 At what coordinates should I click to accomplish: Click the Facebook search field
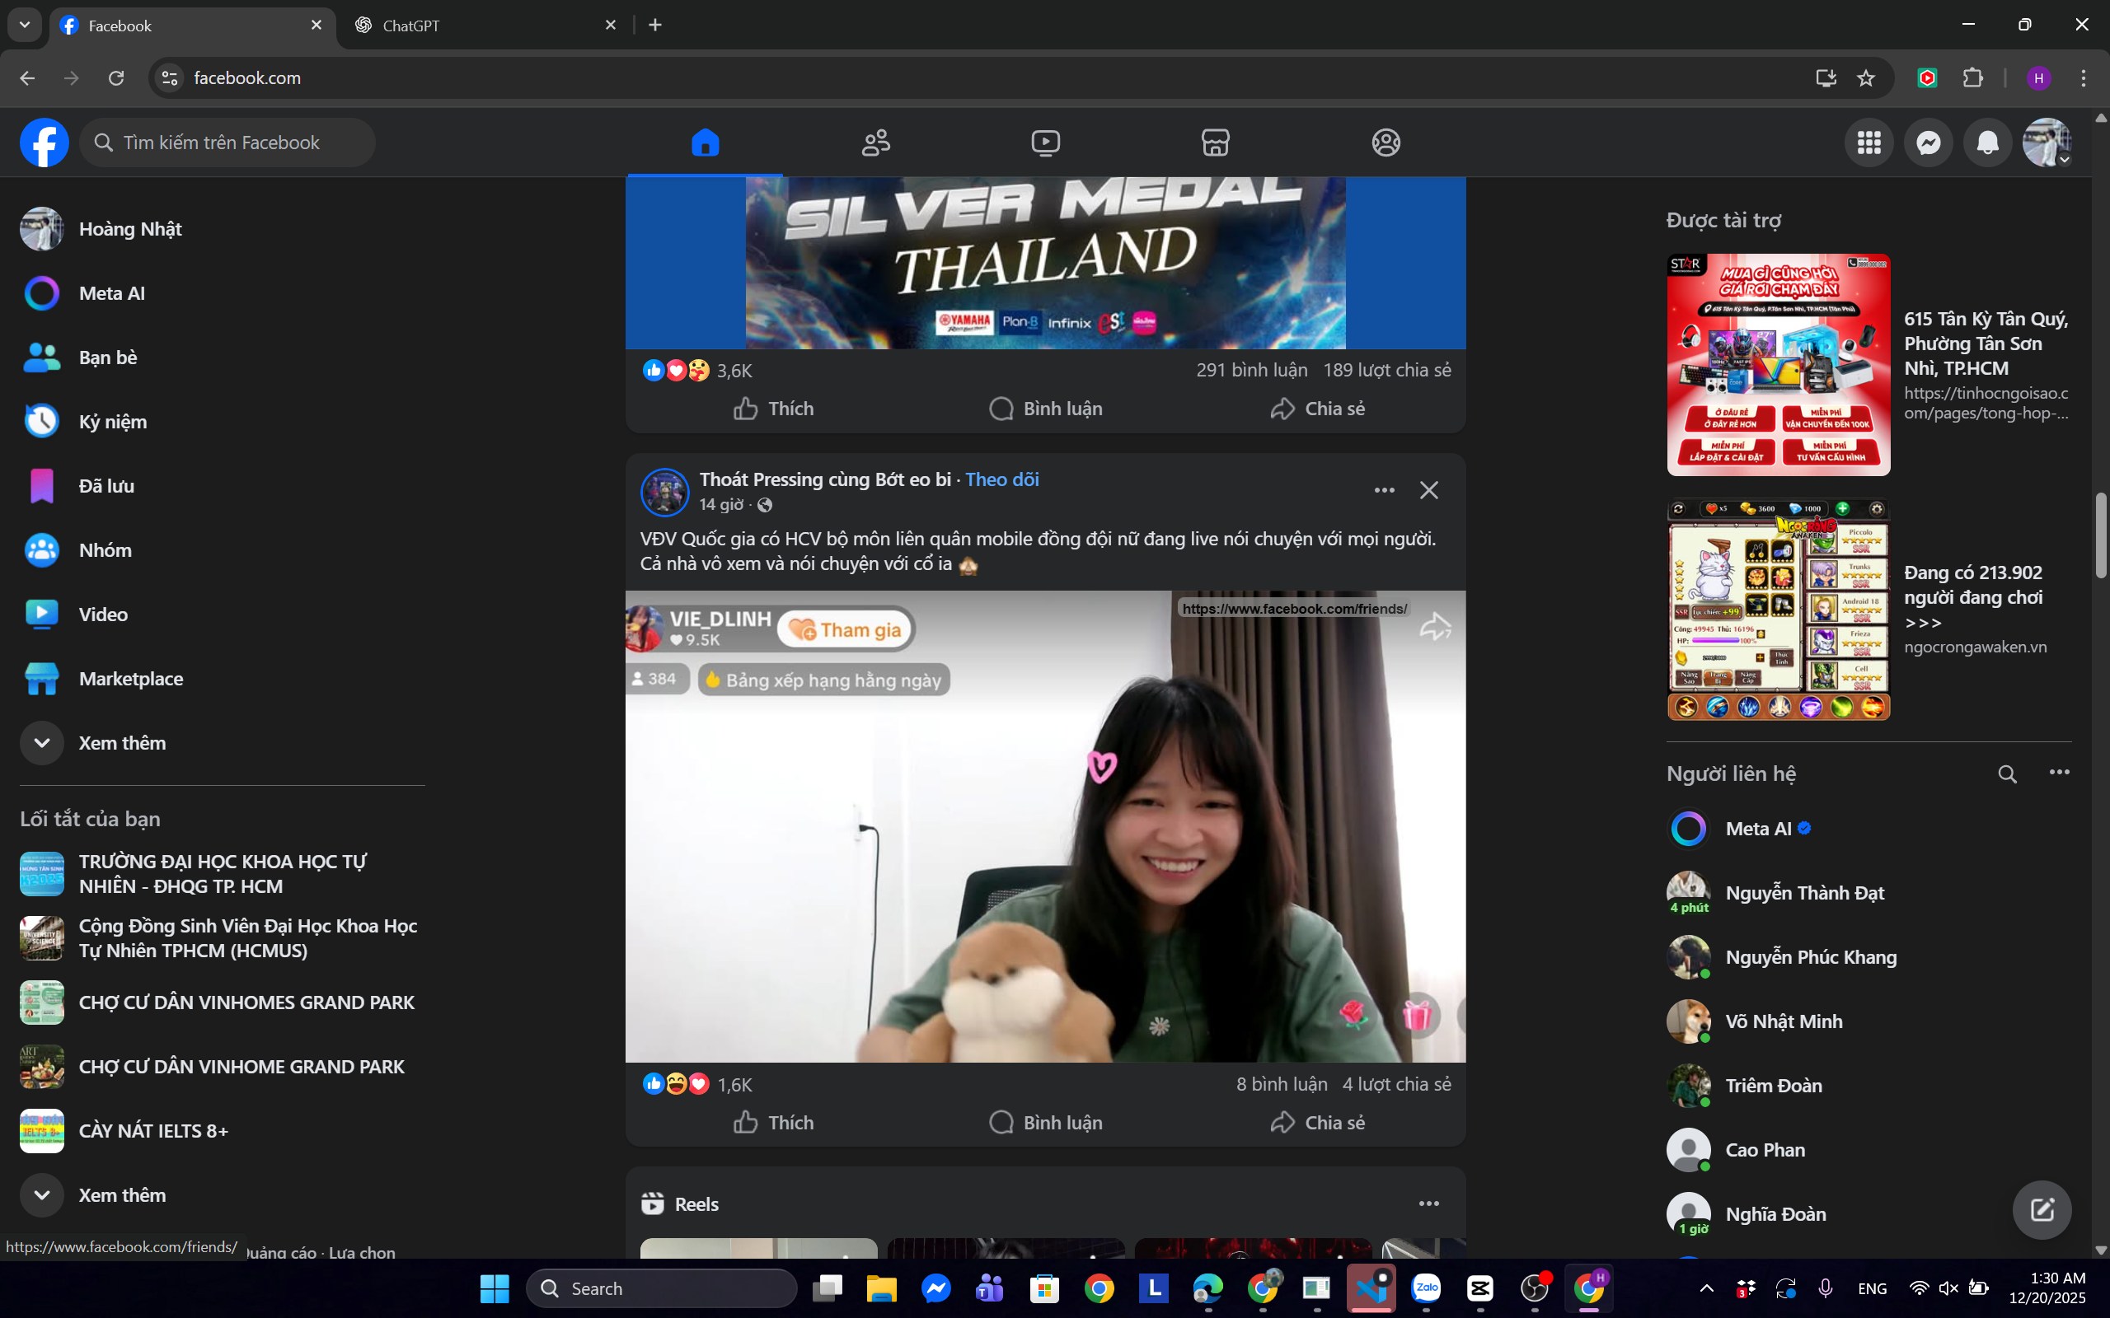228,142
